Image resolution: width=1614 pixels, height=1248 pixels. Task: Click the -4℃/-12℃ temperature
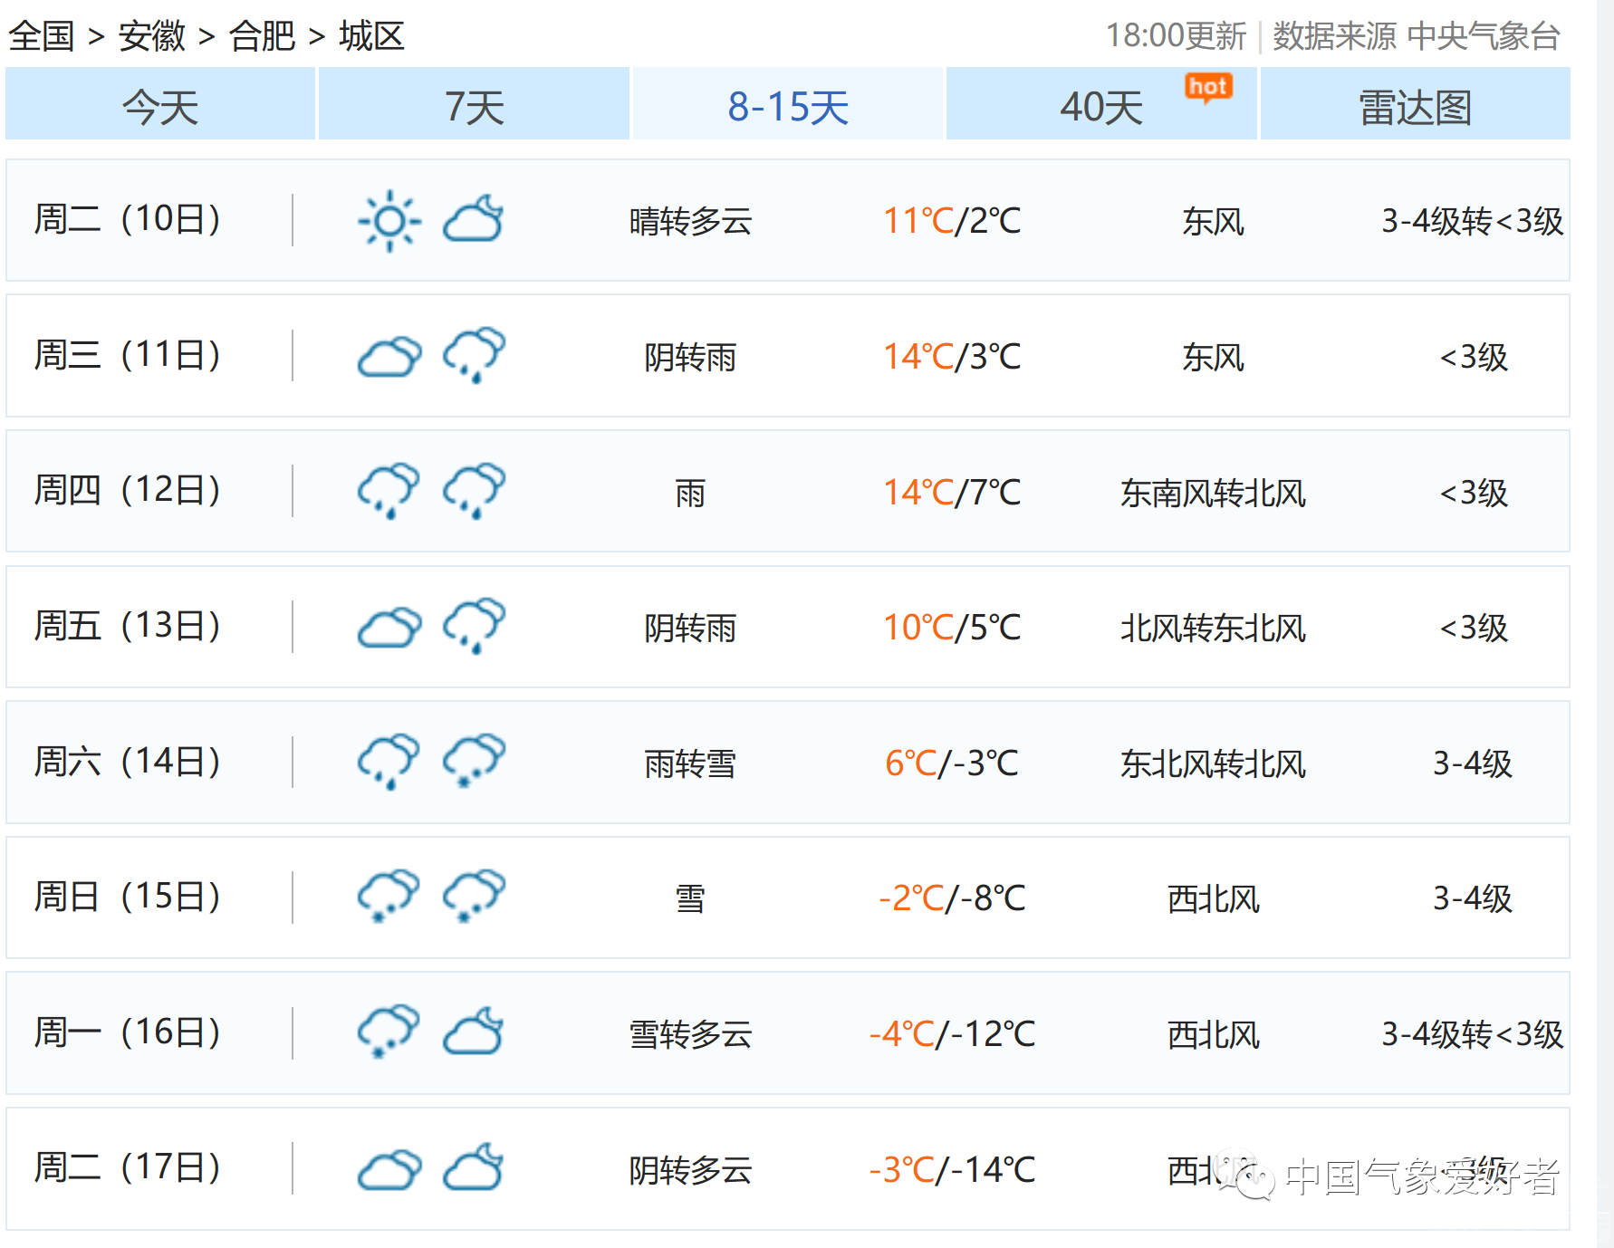pyautogui.click(x=952, y=1034)
